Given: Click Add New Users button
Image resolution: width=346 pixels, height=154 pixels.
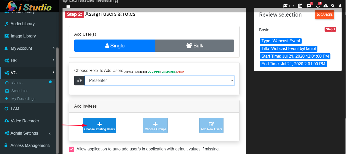Looking at the screenshot, I should 211,125.
